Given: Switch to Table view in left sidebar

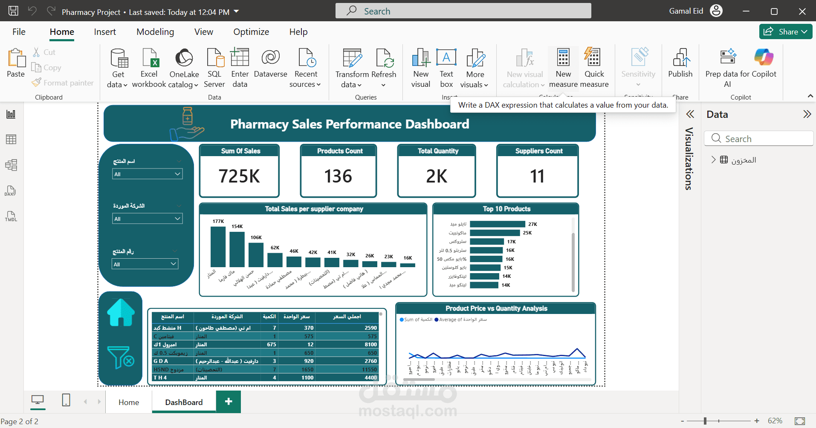Looking at the screenshot, I should click(11, 140).
